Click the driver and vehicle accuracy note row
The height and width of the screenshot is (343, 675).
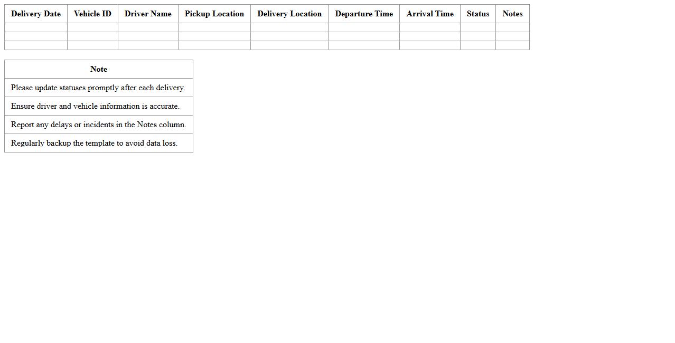click(x=99, y=106)
